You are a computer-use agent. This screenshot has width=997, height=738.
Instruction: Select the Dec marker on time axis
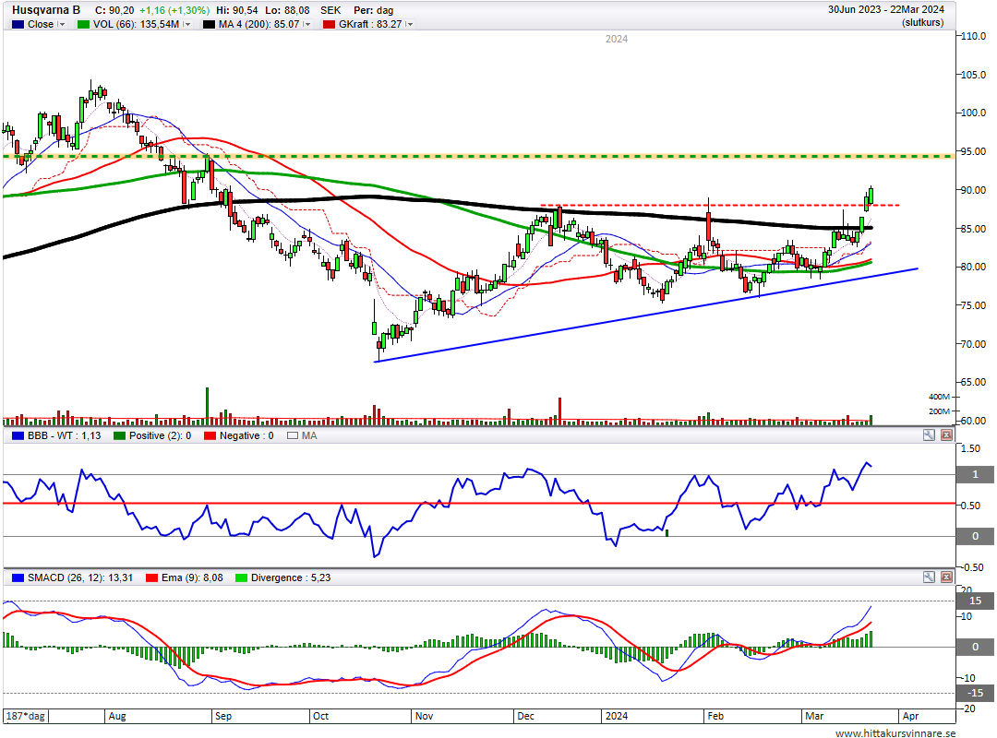(526, 716)
